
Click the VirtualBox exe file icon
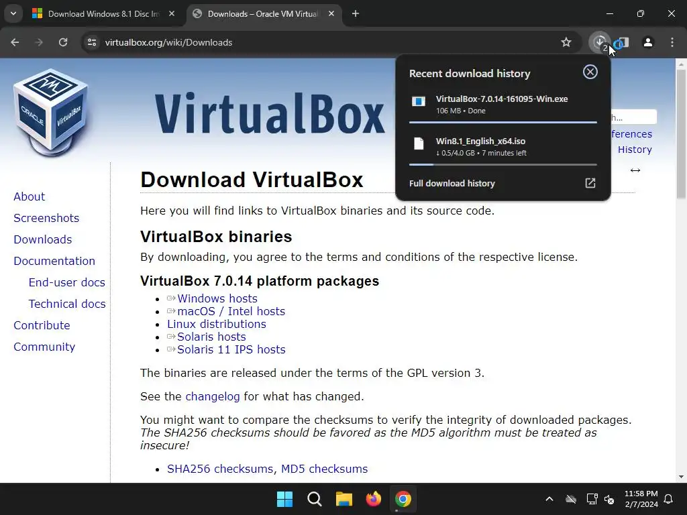pyautogui.click(x=419, y=102)
